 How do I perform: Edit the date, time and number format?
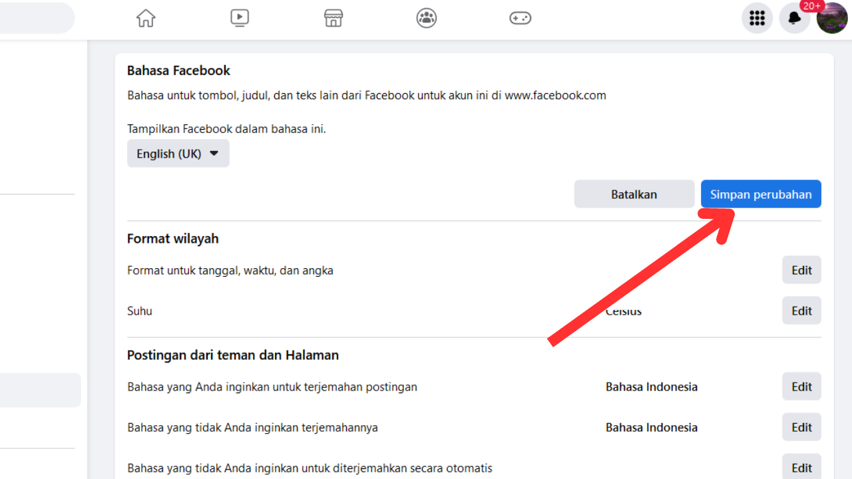click(x=801, y=270)
